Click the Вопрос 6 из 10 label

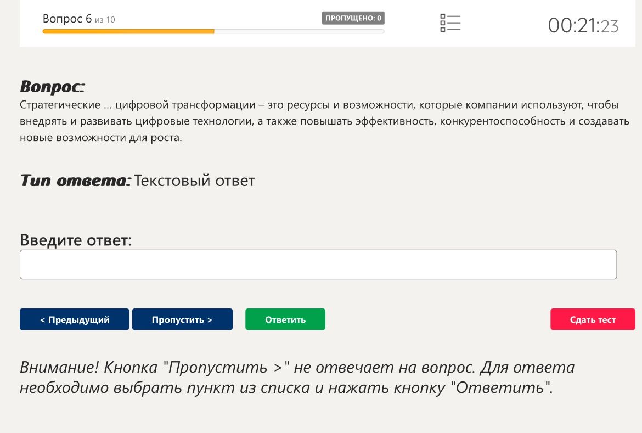(78, 19)
